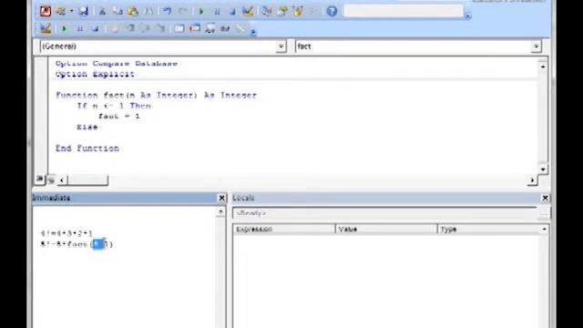The height and width of the screenshot is (328, 583).
Task: Click the "fact = 1" code line
Action: tap(119, 117)
